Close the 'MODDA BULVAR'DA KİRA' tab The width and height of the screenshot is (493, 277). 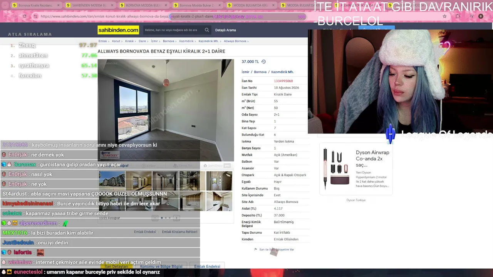(x=273, y=5)
